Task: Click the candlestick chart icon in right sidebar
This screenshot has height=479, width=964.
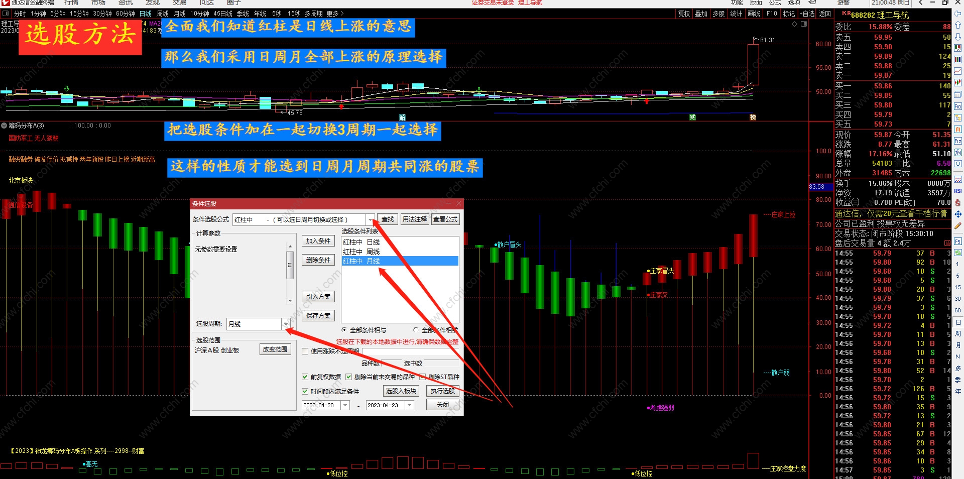Action: point(958,82)
